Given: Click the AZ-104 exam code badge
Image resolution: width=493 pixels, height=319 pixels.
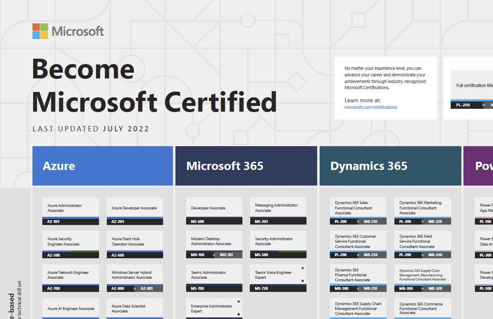Looking at the screenshot, I should [70, 221].
